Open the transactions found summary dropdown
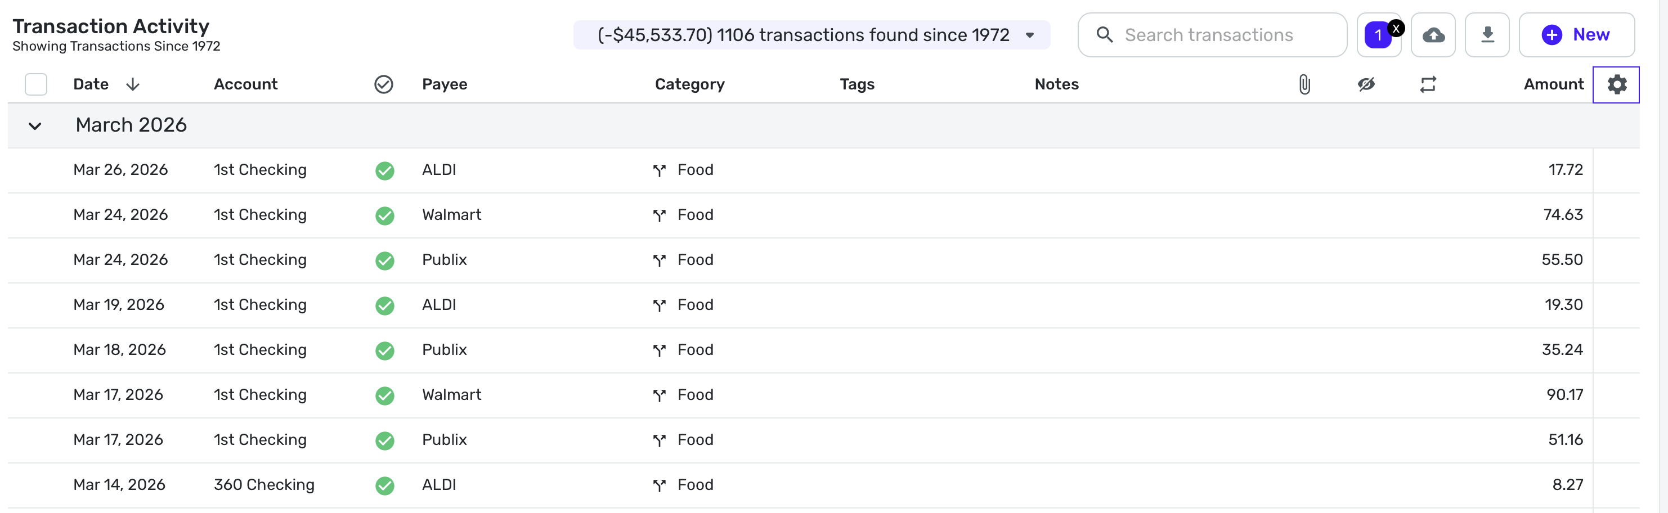 1029,35
